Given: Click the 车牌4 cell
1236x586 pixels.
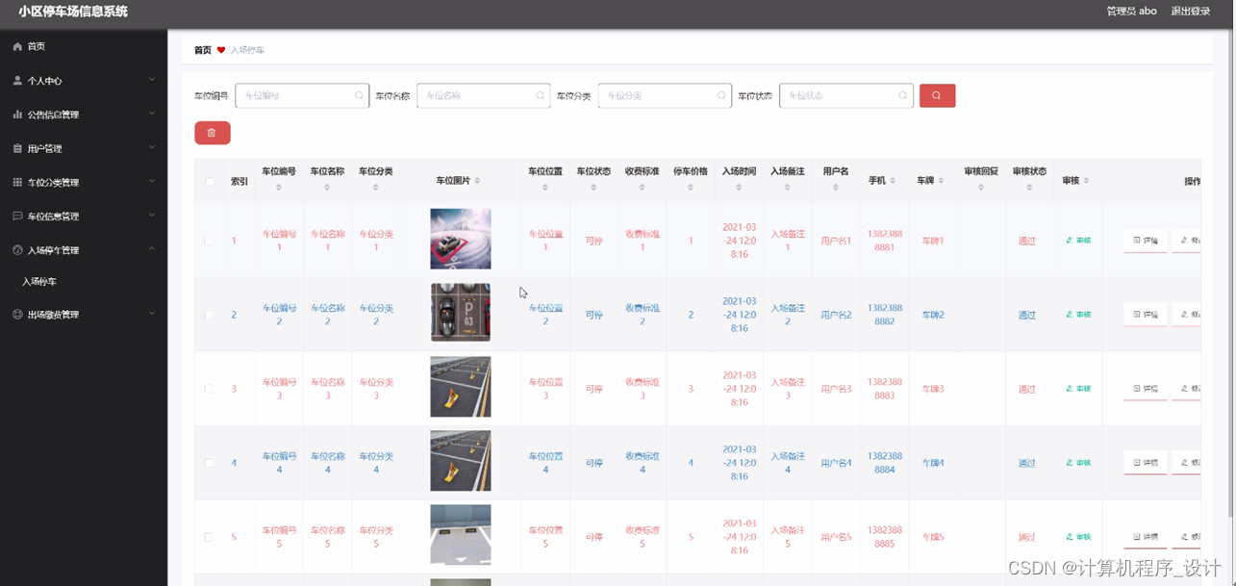Looking at the screenshot, I should (933, 463).
